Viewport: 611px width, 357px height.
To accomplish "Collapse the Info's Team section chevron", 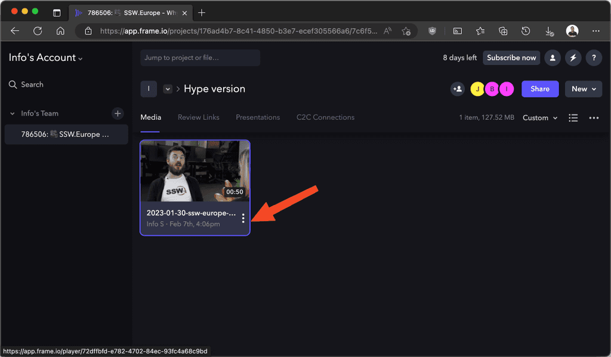I will (x=12, y=113).
